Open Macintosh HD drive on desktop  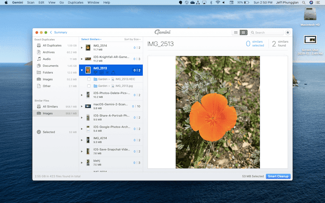[310, 17]
